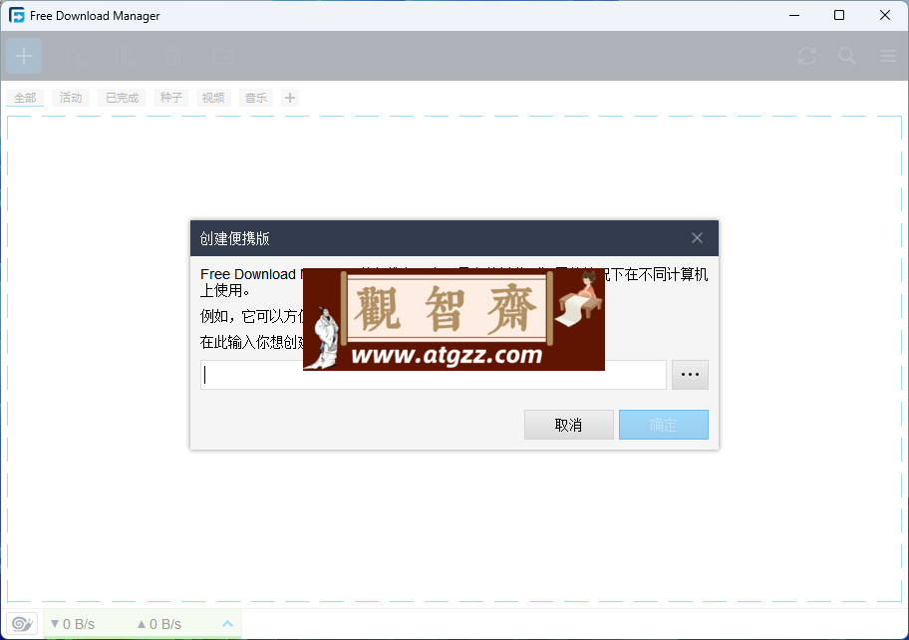
Task: Click the refresh sync icon in toolbar
Action: point(807,56)
